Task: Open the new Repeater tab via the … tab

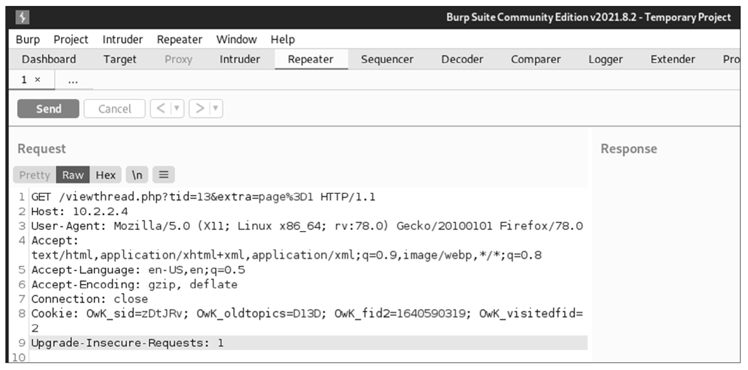Action: click(x=73, y=81)
